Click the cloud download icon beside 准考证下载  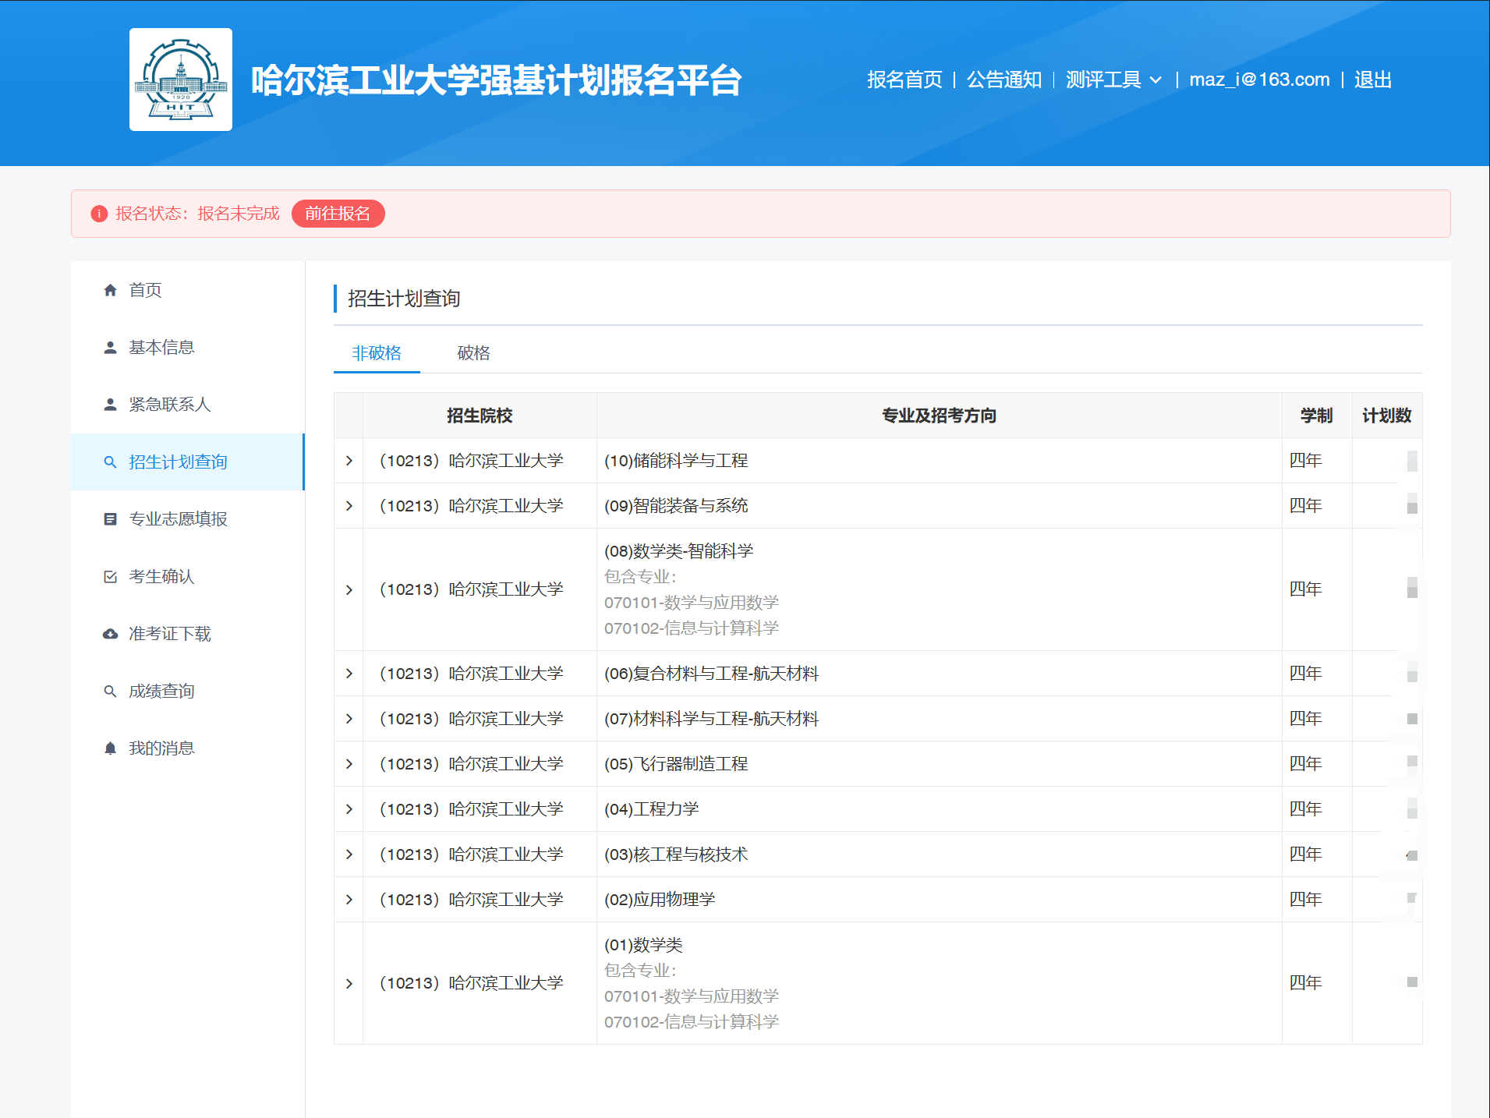click(110, 634)
